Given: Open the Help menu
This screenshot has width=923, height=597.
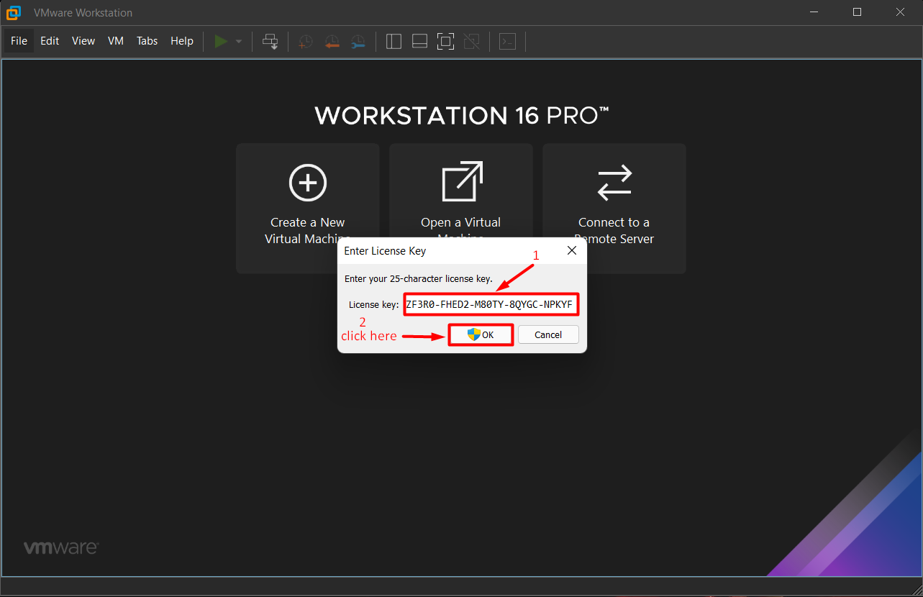Looking at the screenshot, I should [182, 41].
